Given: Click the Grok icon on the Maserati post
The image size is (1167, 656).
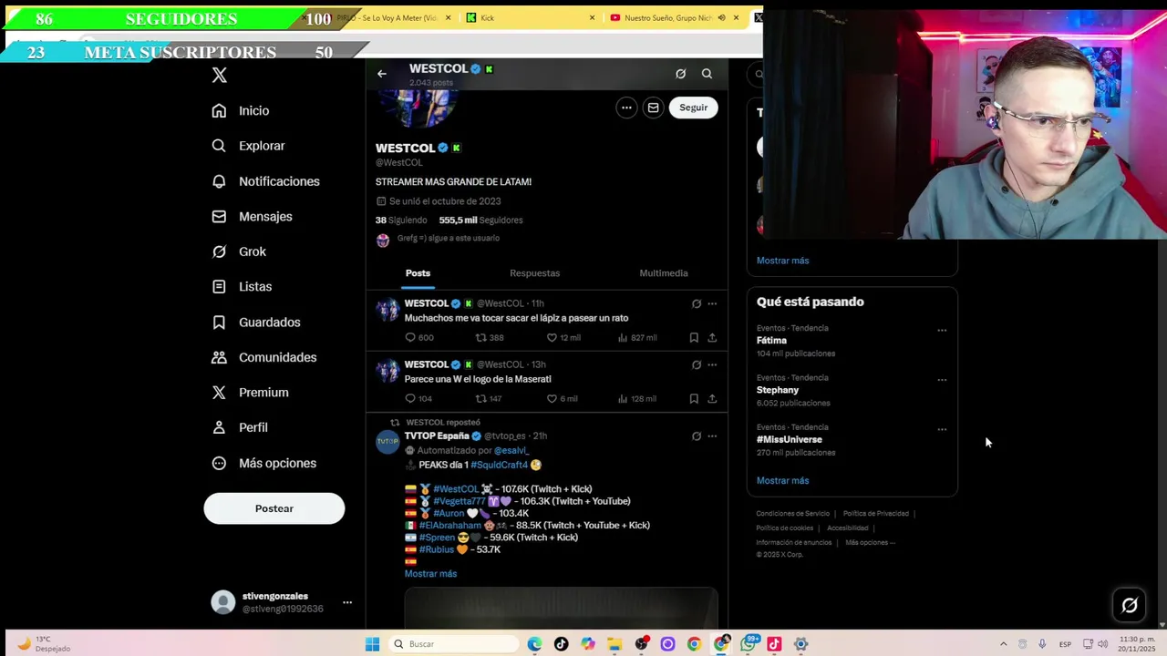Looking at the screenshot, I should 697,364.
